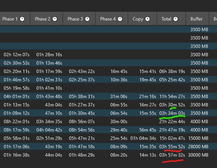Select Buffer cell 28000 MB
Screen dimensions: 217x168
(x=198, y=147)
